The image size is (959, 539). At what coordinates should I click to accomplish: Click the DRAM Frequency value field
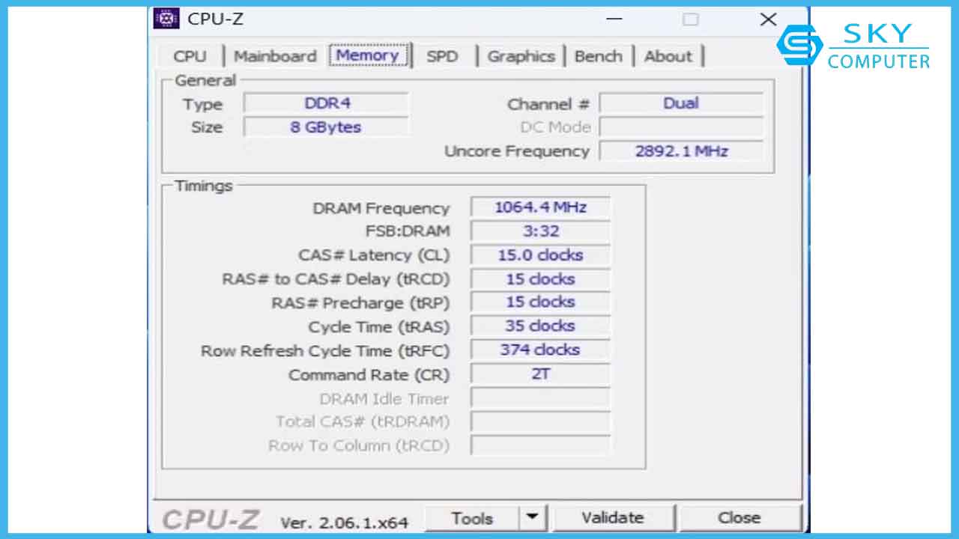pos(540,207)
